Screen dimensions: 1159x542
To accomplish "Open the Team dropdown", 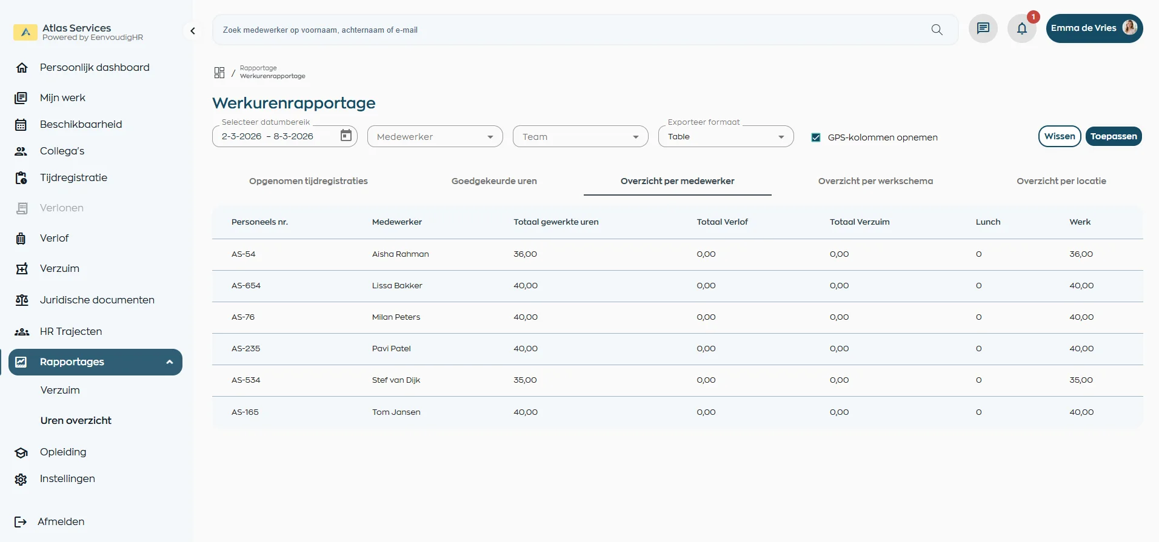I will [x=580, y=136].
